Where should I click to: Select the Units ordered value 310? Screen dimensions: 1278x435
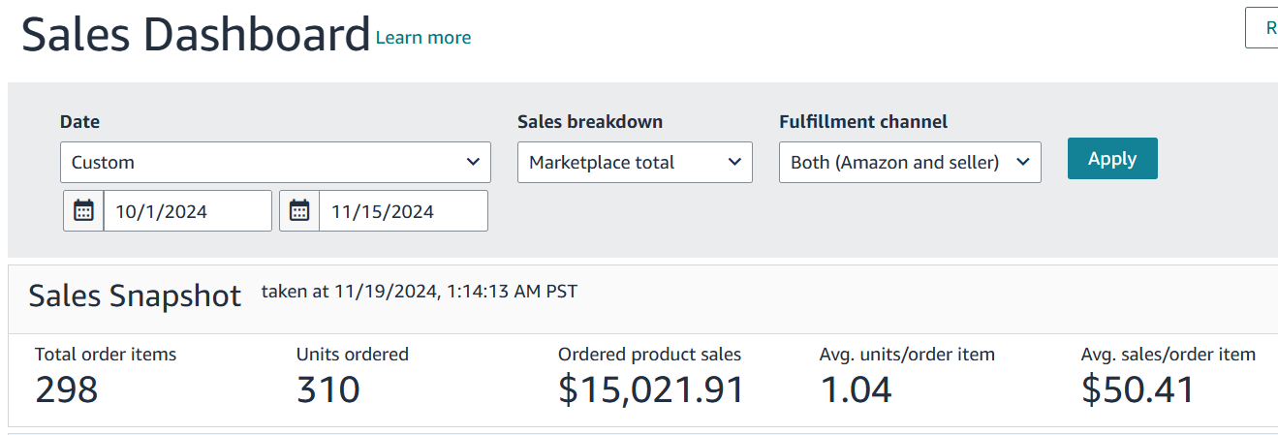point(328,389)
